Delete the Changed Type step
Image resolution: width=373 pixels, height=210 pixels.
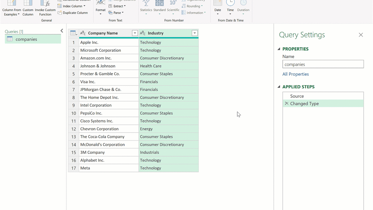[x=286, y=104]
